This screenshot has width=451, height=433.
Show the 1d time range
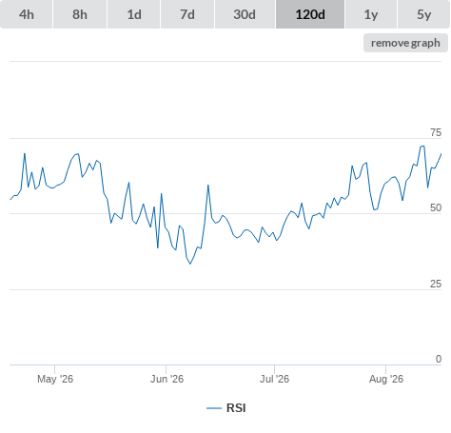click(134, 14)
